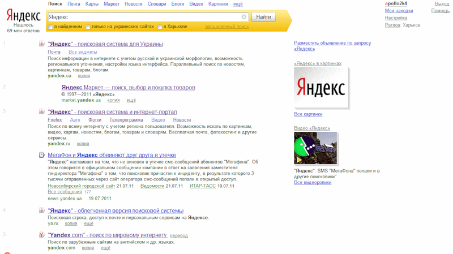Open the Маркет tab
This screenshot has height=254, width=453.
[x=112, y=4]
